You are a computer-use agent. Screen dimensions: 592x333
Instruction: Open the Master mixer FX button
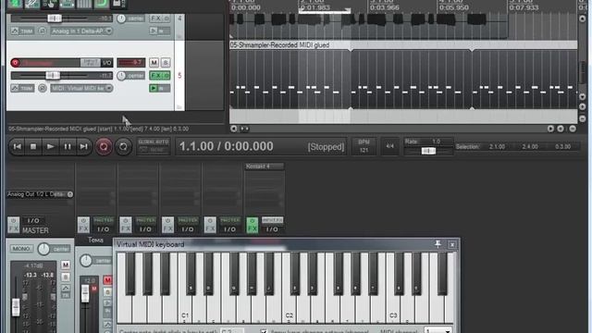(x=13, y=225)
